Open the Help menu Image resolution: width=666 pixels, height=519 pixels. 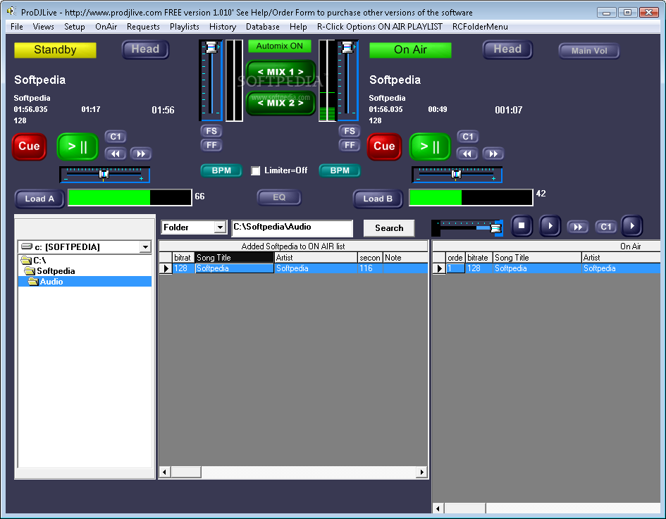[x=298, y=27]
